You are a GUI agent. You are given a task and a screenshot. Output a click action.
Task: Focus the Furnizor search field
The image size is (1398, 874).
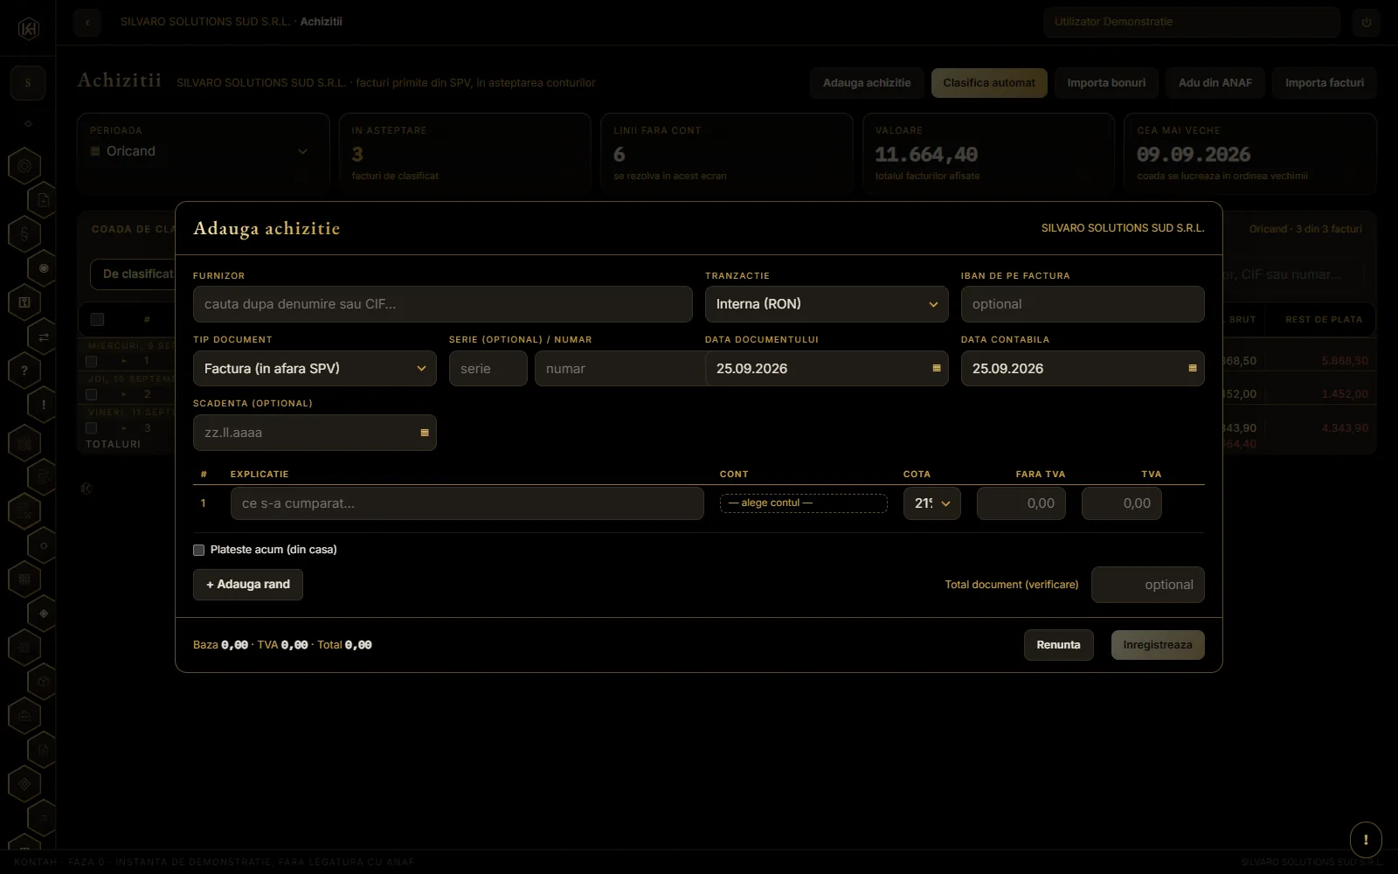(x=443, y=304)
